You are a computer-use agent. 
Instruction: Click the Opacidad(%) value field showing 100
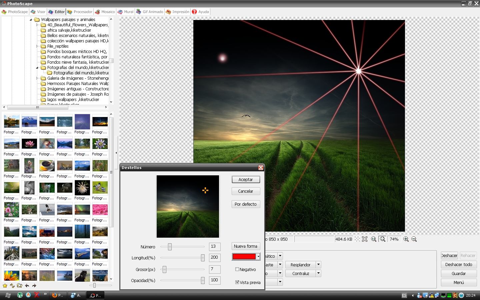coord(215,280)
